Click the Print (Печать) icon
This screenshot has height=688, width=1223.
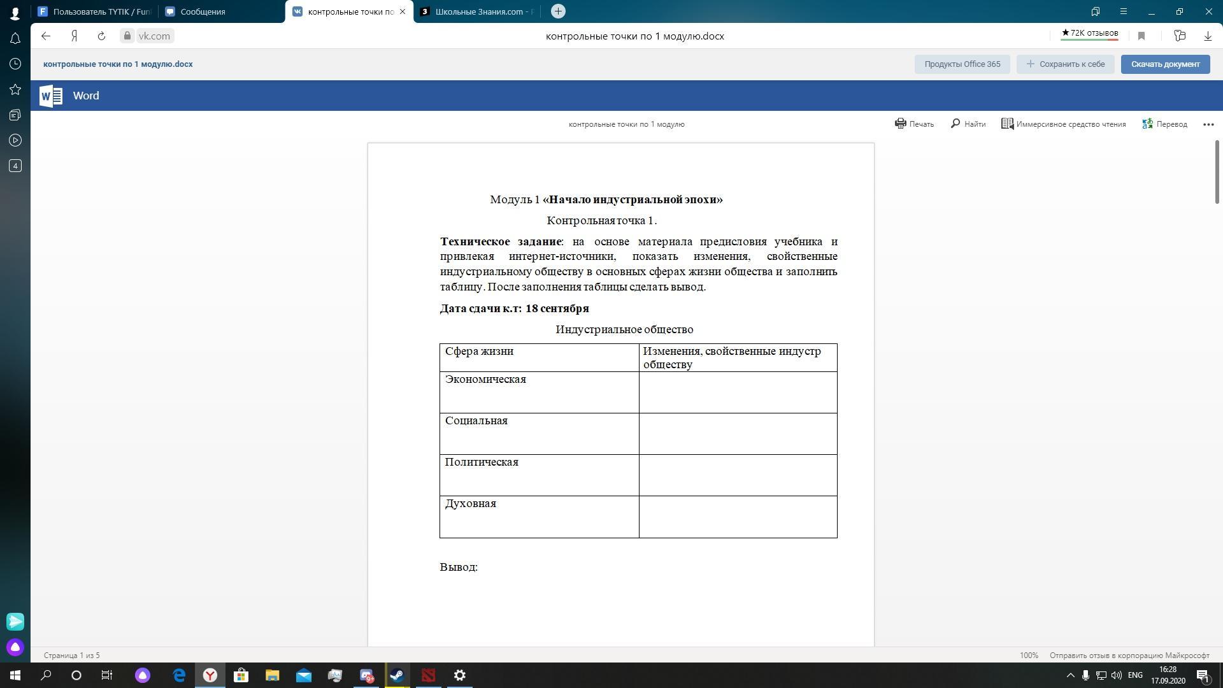(900, 124)
